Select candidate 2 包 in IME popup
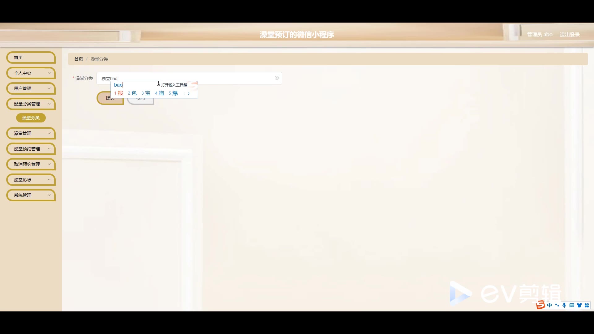Image resolution: width=594 pixels, height=334 pixels. tap(132, 93)
